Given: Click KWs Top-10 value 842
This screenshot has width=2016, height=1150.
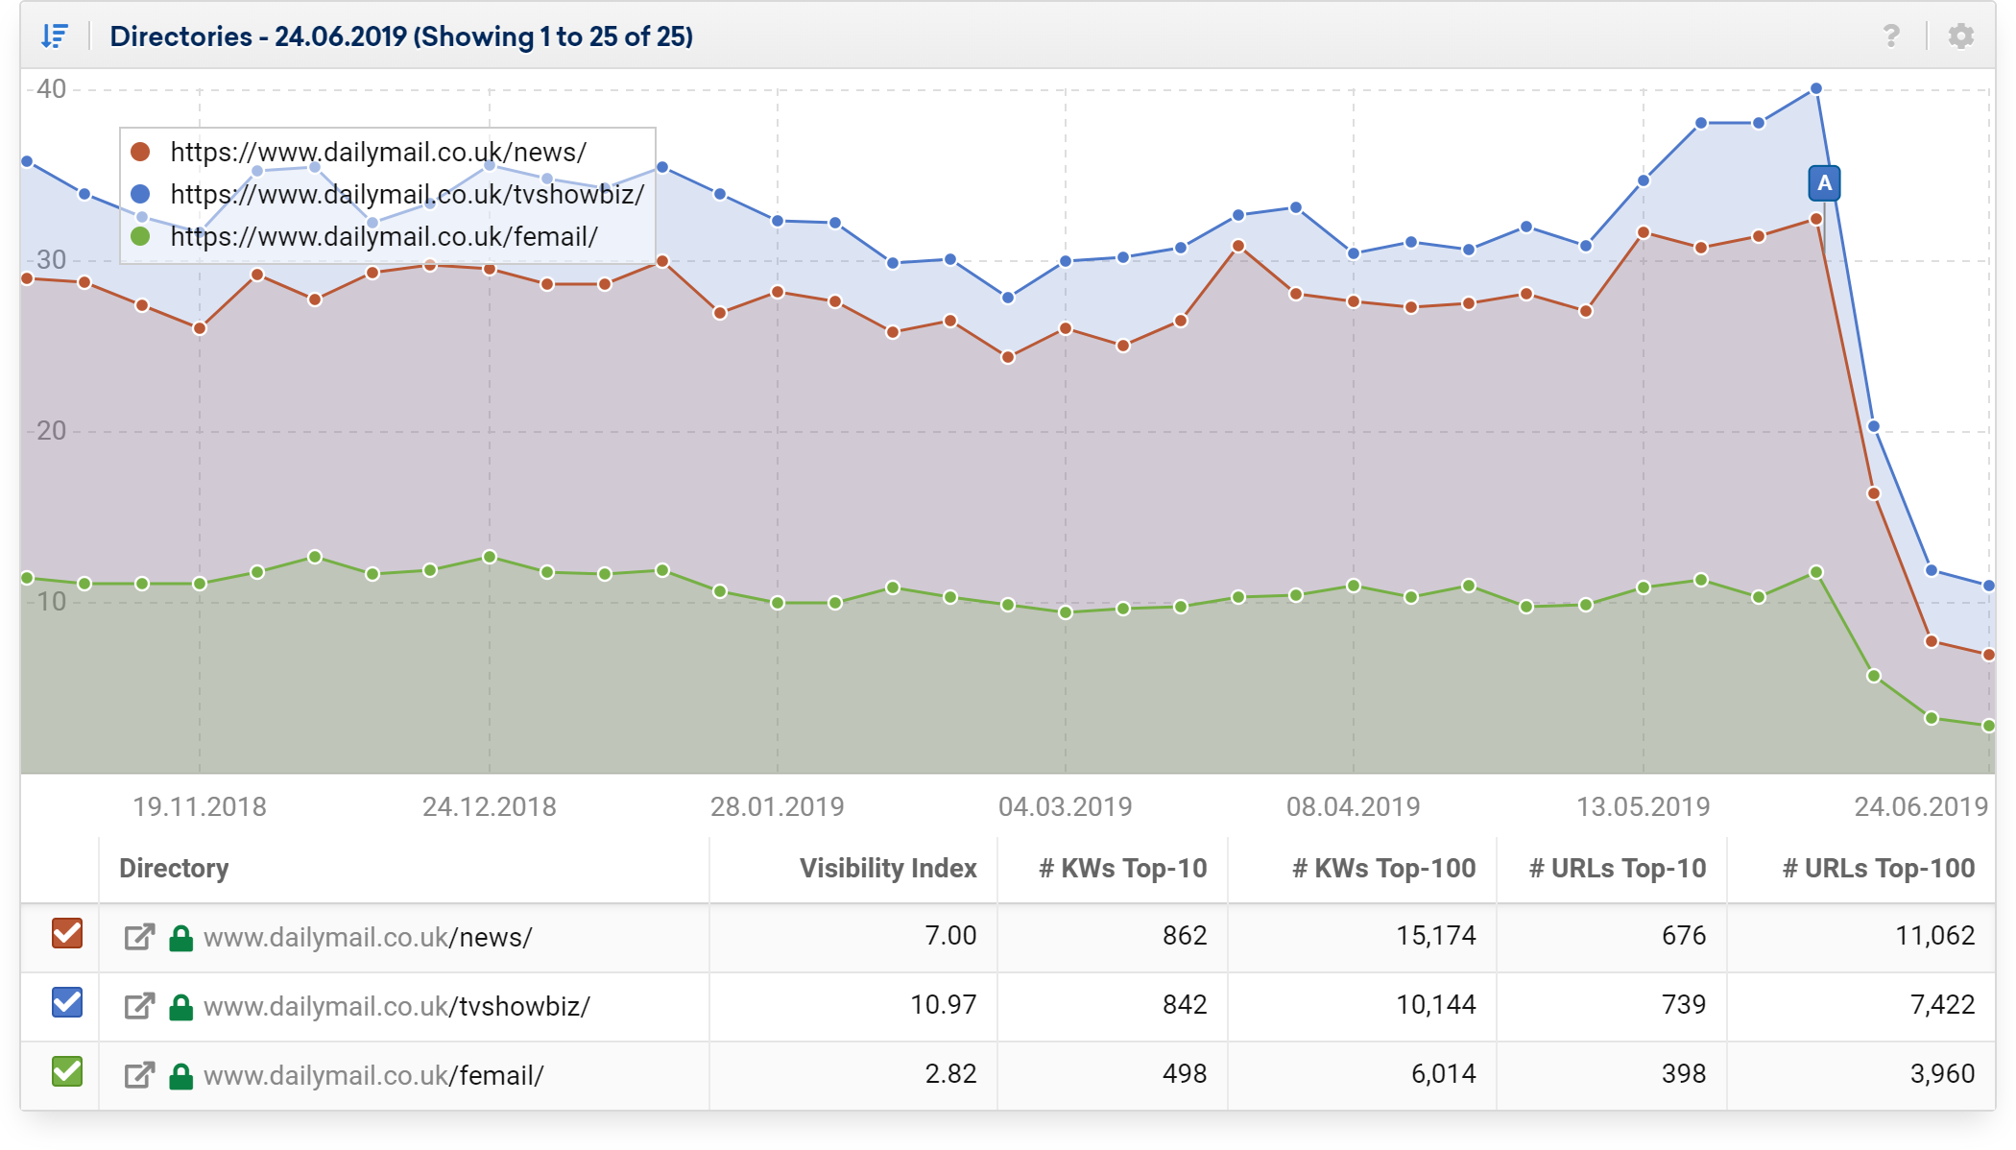Looking at the screenshot, I should click(1185, 1005).
